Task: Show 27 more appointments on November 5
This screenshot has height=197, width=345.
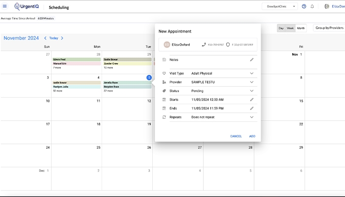Action: (x=108, y=91)
